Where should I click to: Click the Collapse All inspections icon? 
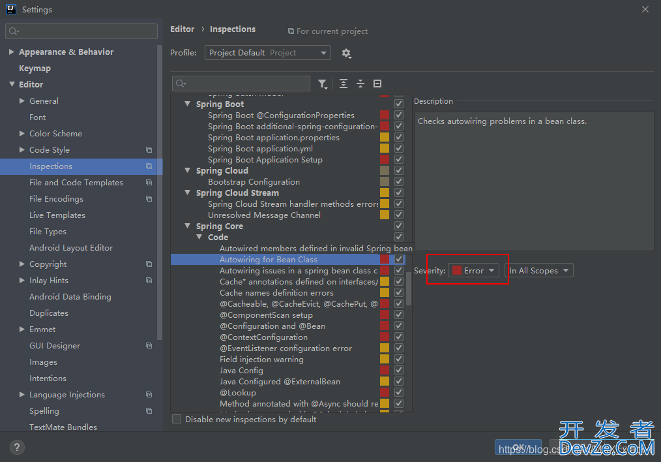point(360,84)
